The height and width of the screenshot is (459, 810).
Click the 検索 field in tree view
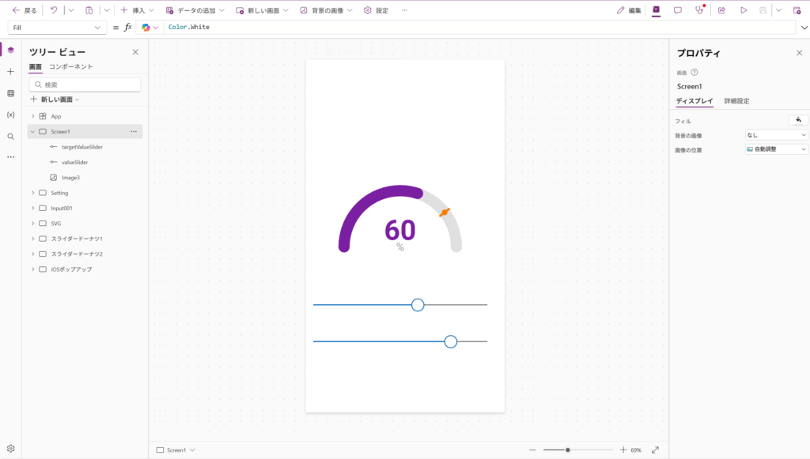coord(85,85)
